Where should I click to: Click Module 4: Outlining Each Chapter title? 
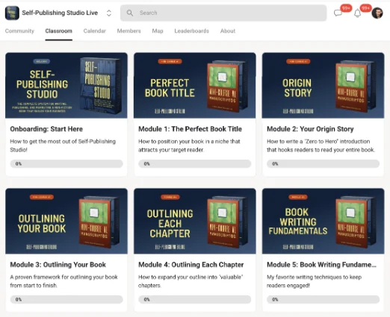click(191, 265)
